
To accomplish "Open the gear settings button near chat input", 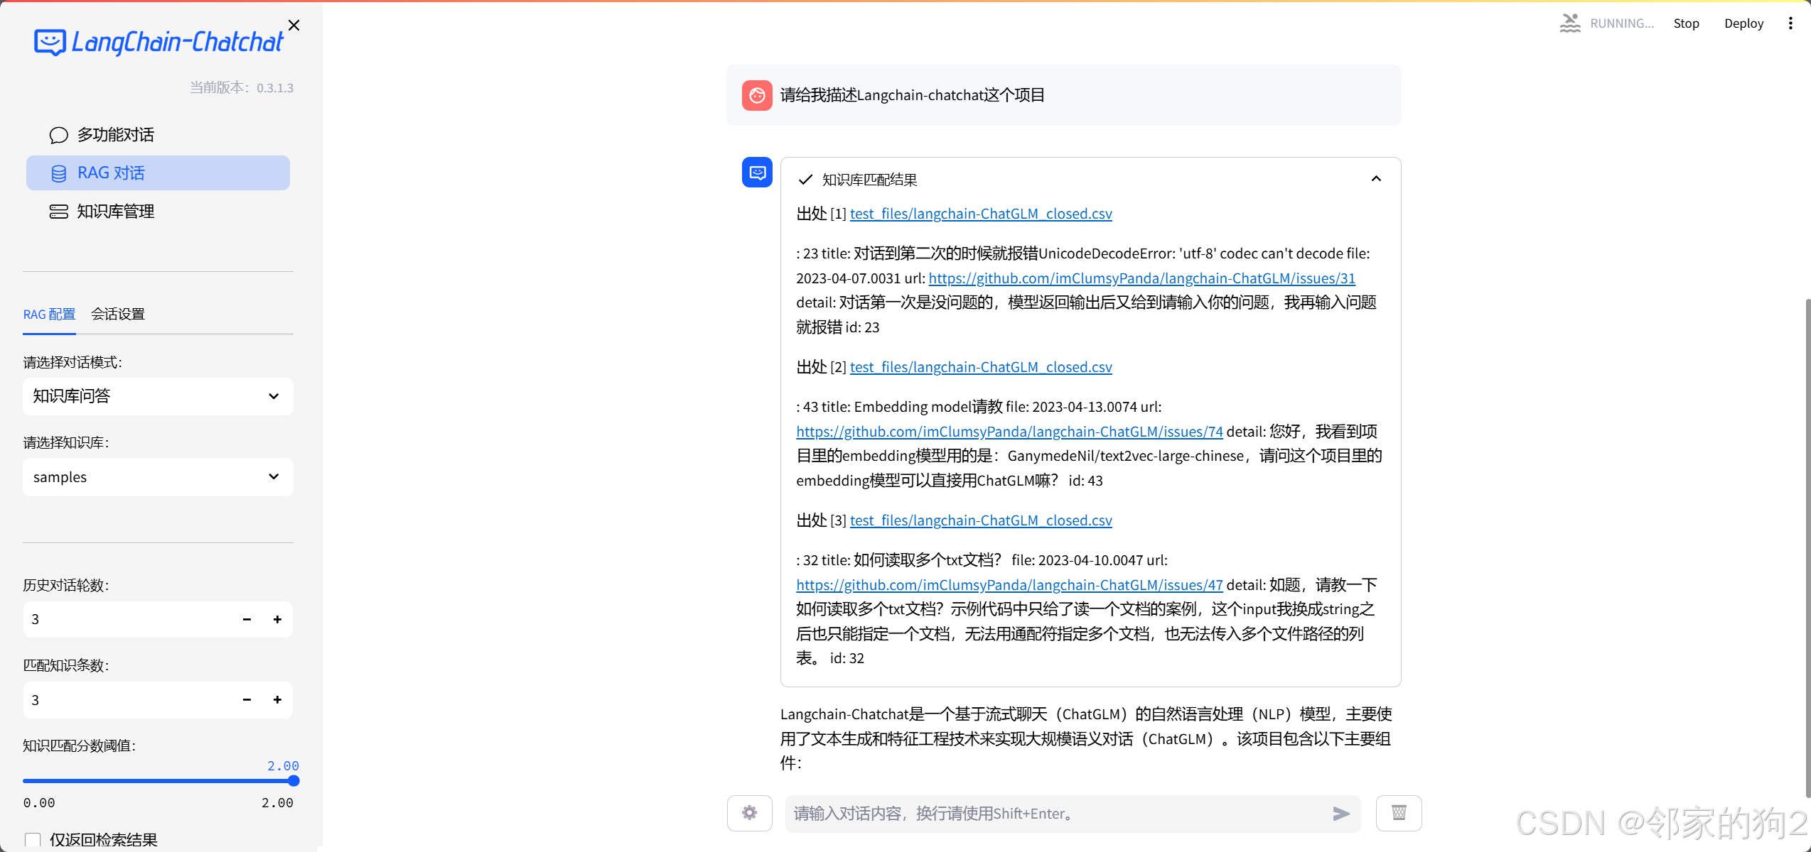I will [x=749, y=813].
